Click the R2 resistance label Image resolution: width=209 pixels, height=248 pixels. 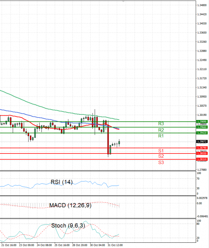tap(161, 130)
